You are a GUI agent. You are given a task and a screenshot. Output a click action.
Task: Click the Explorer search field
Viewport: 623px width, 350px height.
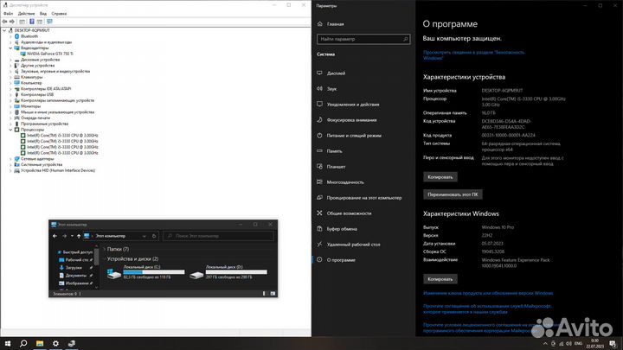pos(218,236)
